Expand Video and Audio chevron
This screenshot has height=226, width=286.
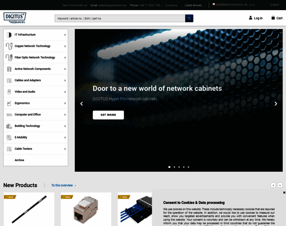point(65,92)
